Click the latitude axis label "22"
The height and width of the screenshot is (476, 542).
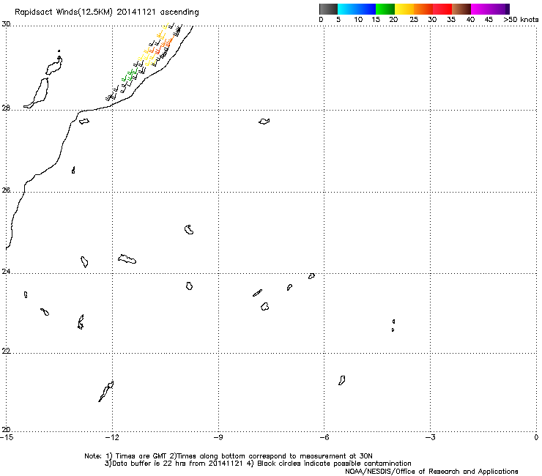tap(6, 351)
